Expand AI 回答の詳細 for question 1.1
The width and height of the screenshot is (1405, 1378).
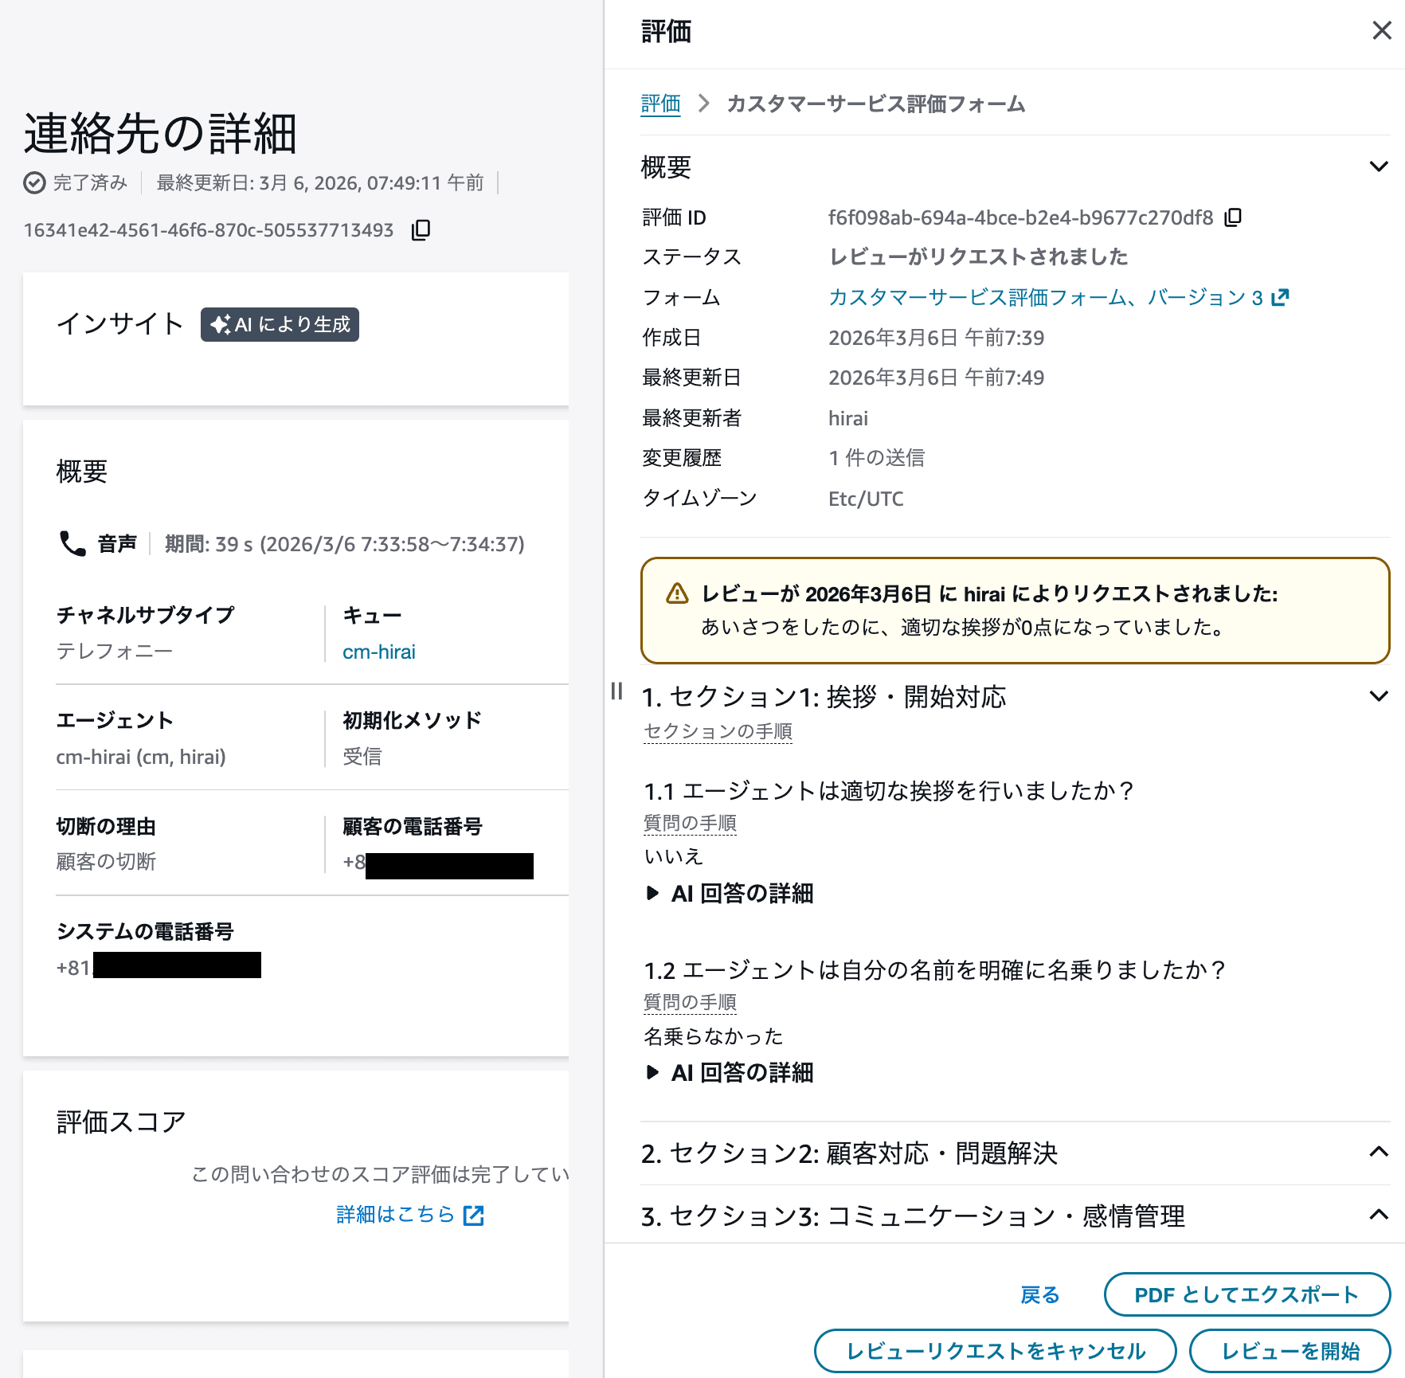point(726,893)
